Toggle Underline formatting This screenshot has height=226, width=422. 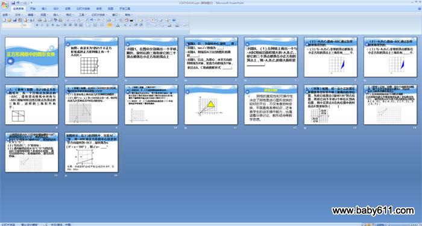coord(47,25)
